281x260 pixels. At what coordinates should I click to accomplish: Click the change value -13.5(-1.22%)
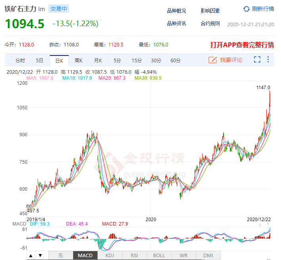pos(75,24)
